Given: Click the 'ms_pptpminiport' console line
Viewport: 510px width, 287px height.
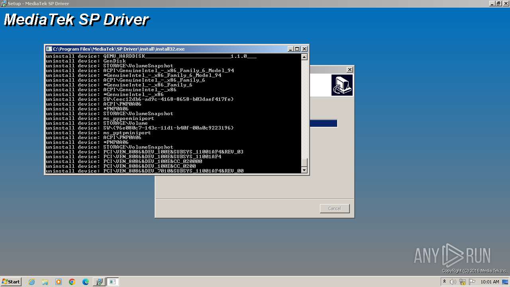Looking at the screenshot, I should (x=98, y=133).
